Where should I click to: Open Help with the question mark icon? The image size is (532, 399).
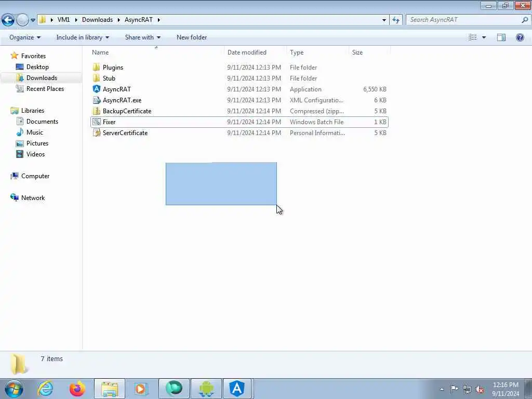coord(520,37)
